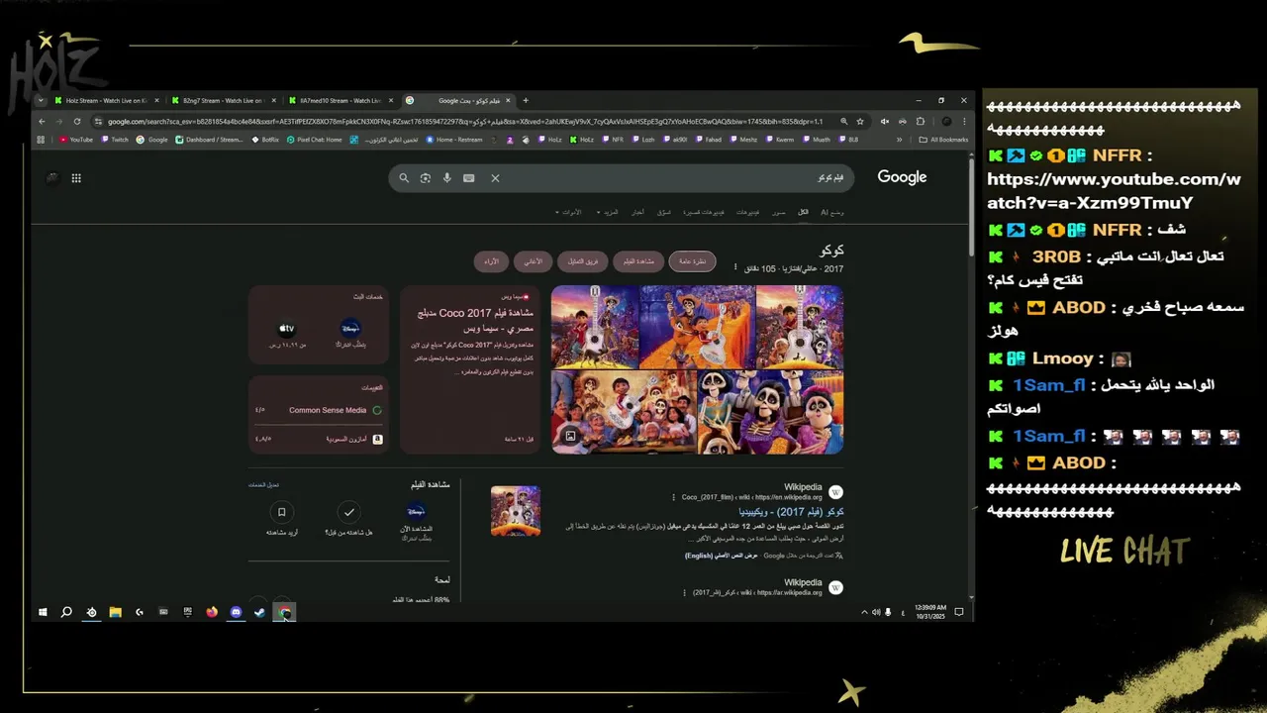
Task: Open the Google apps grid icon
Action: [x=76, y=178]
